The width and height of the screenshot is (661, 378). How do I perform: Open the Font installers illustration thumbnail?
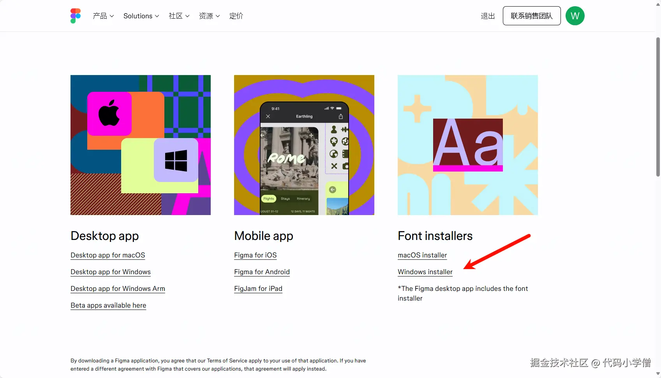(x=468, y=145)
